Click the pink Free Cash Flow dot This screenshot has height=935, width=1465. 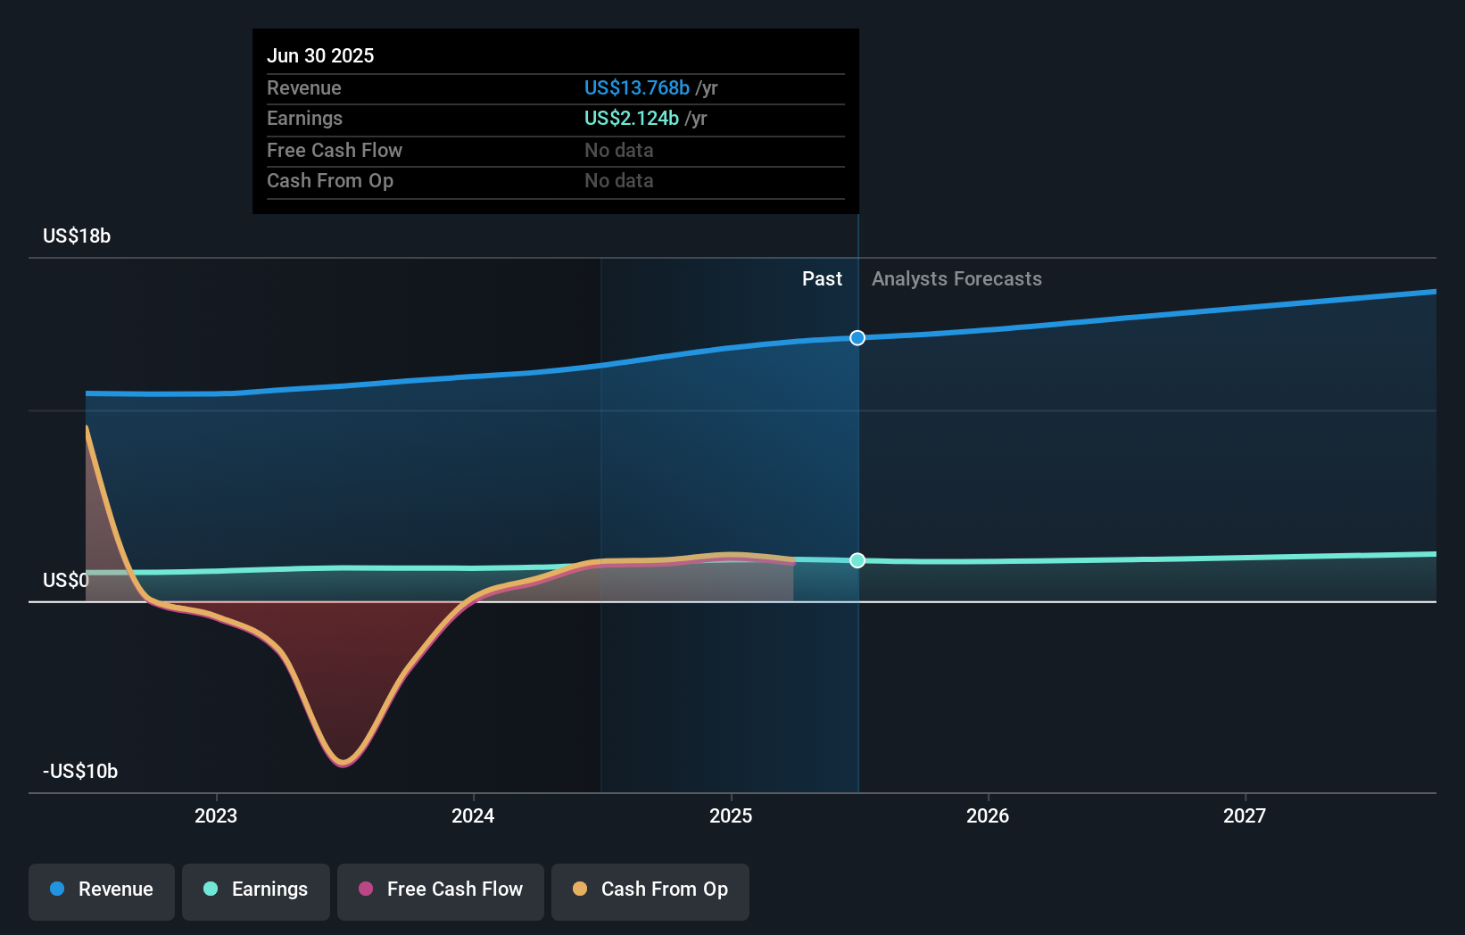point(366,889)
